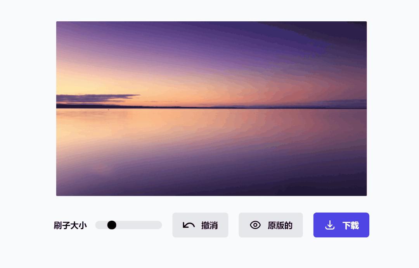This screenshot has width=419, height=268.
Task: Click the eye icon for original view
Action: (x=255, y=225)
